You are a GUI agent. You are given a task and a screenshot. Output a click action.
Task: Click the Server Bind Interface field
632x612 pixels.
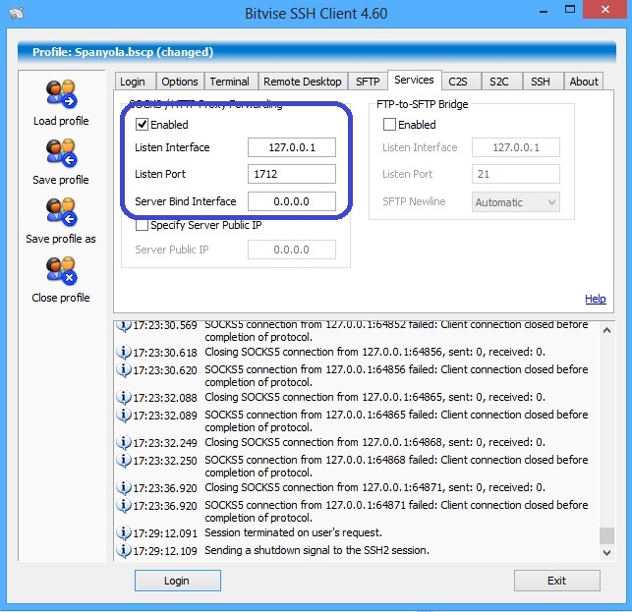pos(292,201)
